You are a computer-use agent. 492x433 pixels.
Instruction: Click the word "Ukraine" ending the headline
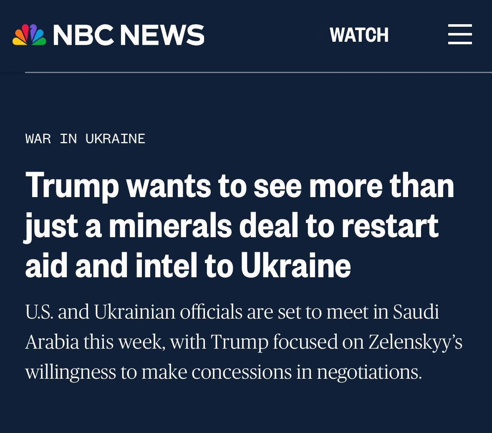(x=295, y=266)
